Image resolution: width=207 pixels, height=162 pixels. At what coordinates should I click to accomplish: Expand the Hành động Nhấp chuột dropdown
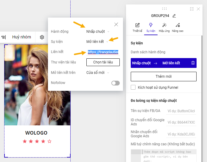[98, 32]
